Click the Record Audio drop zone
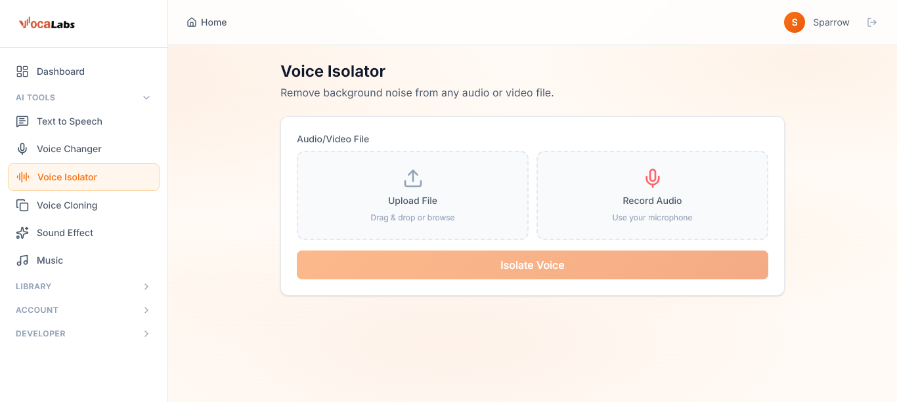Viewport: 897px width, 402px height. click(652, 195)
